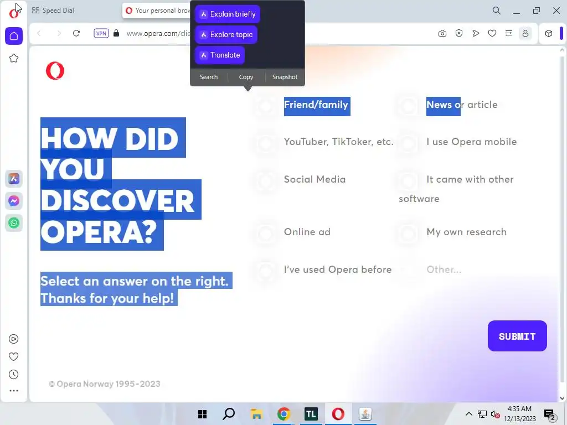This screenshot has height=425, width=567.
Task: Select the My own research option
Action: (x=408, y=233)
